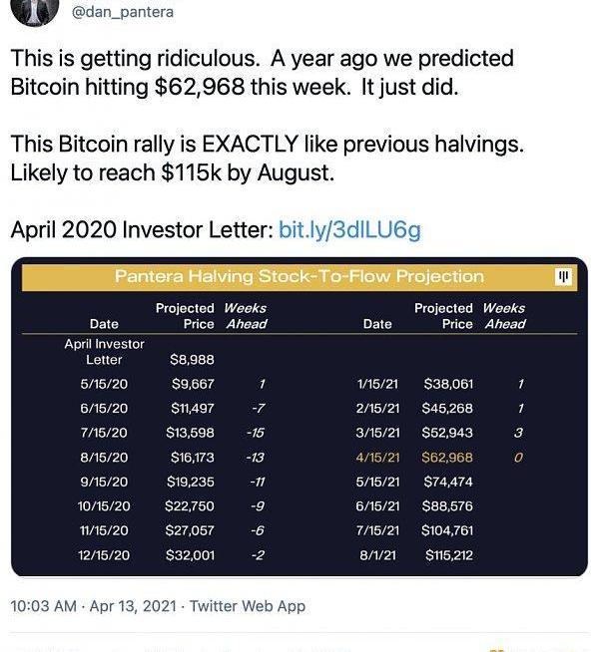Open the Pantera Halving projection image
The height and width of the screenshot is (652, 599).
tap(299, 417)
